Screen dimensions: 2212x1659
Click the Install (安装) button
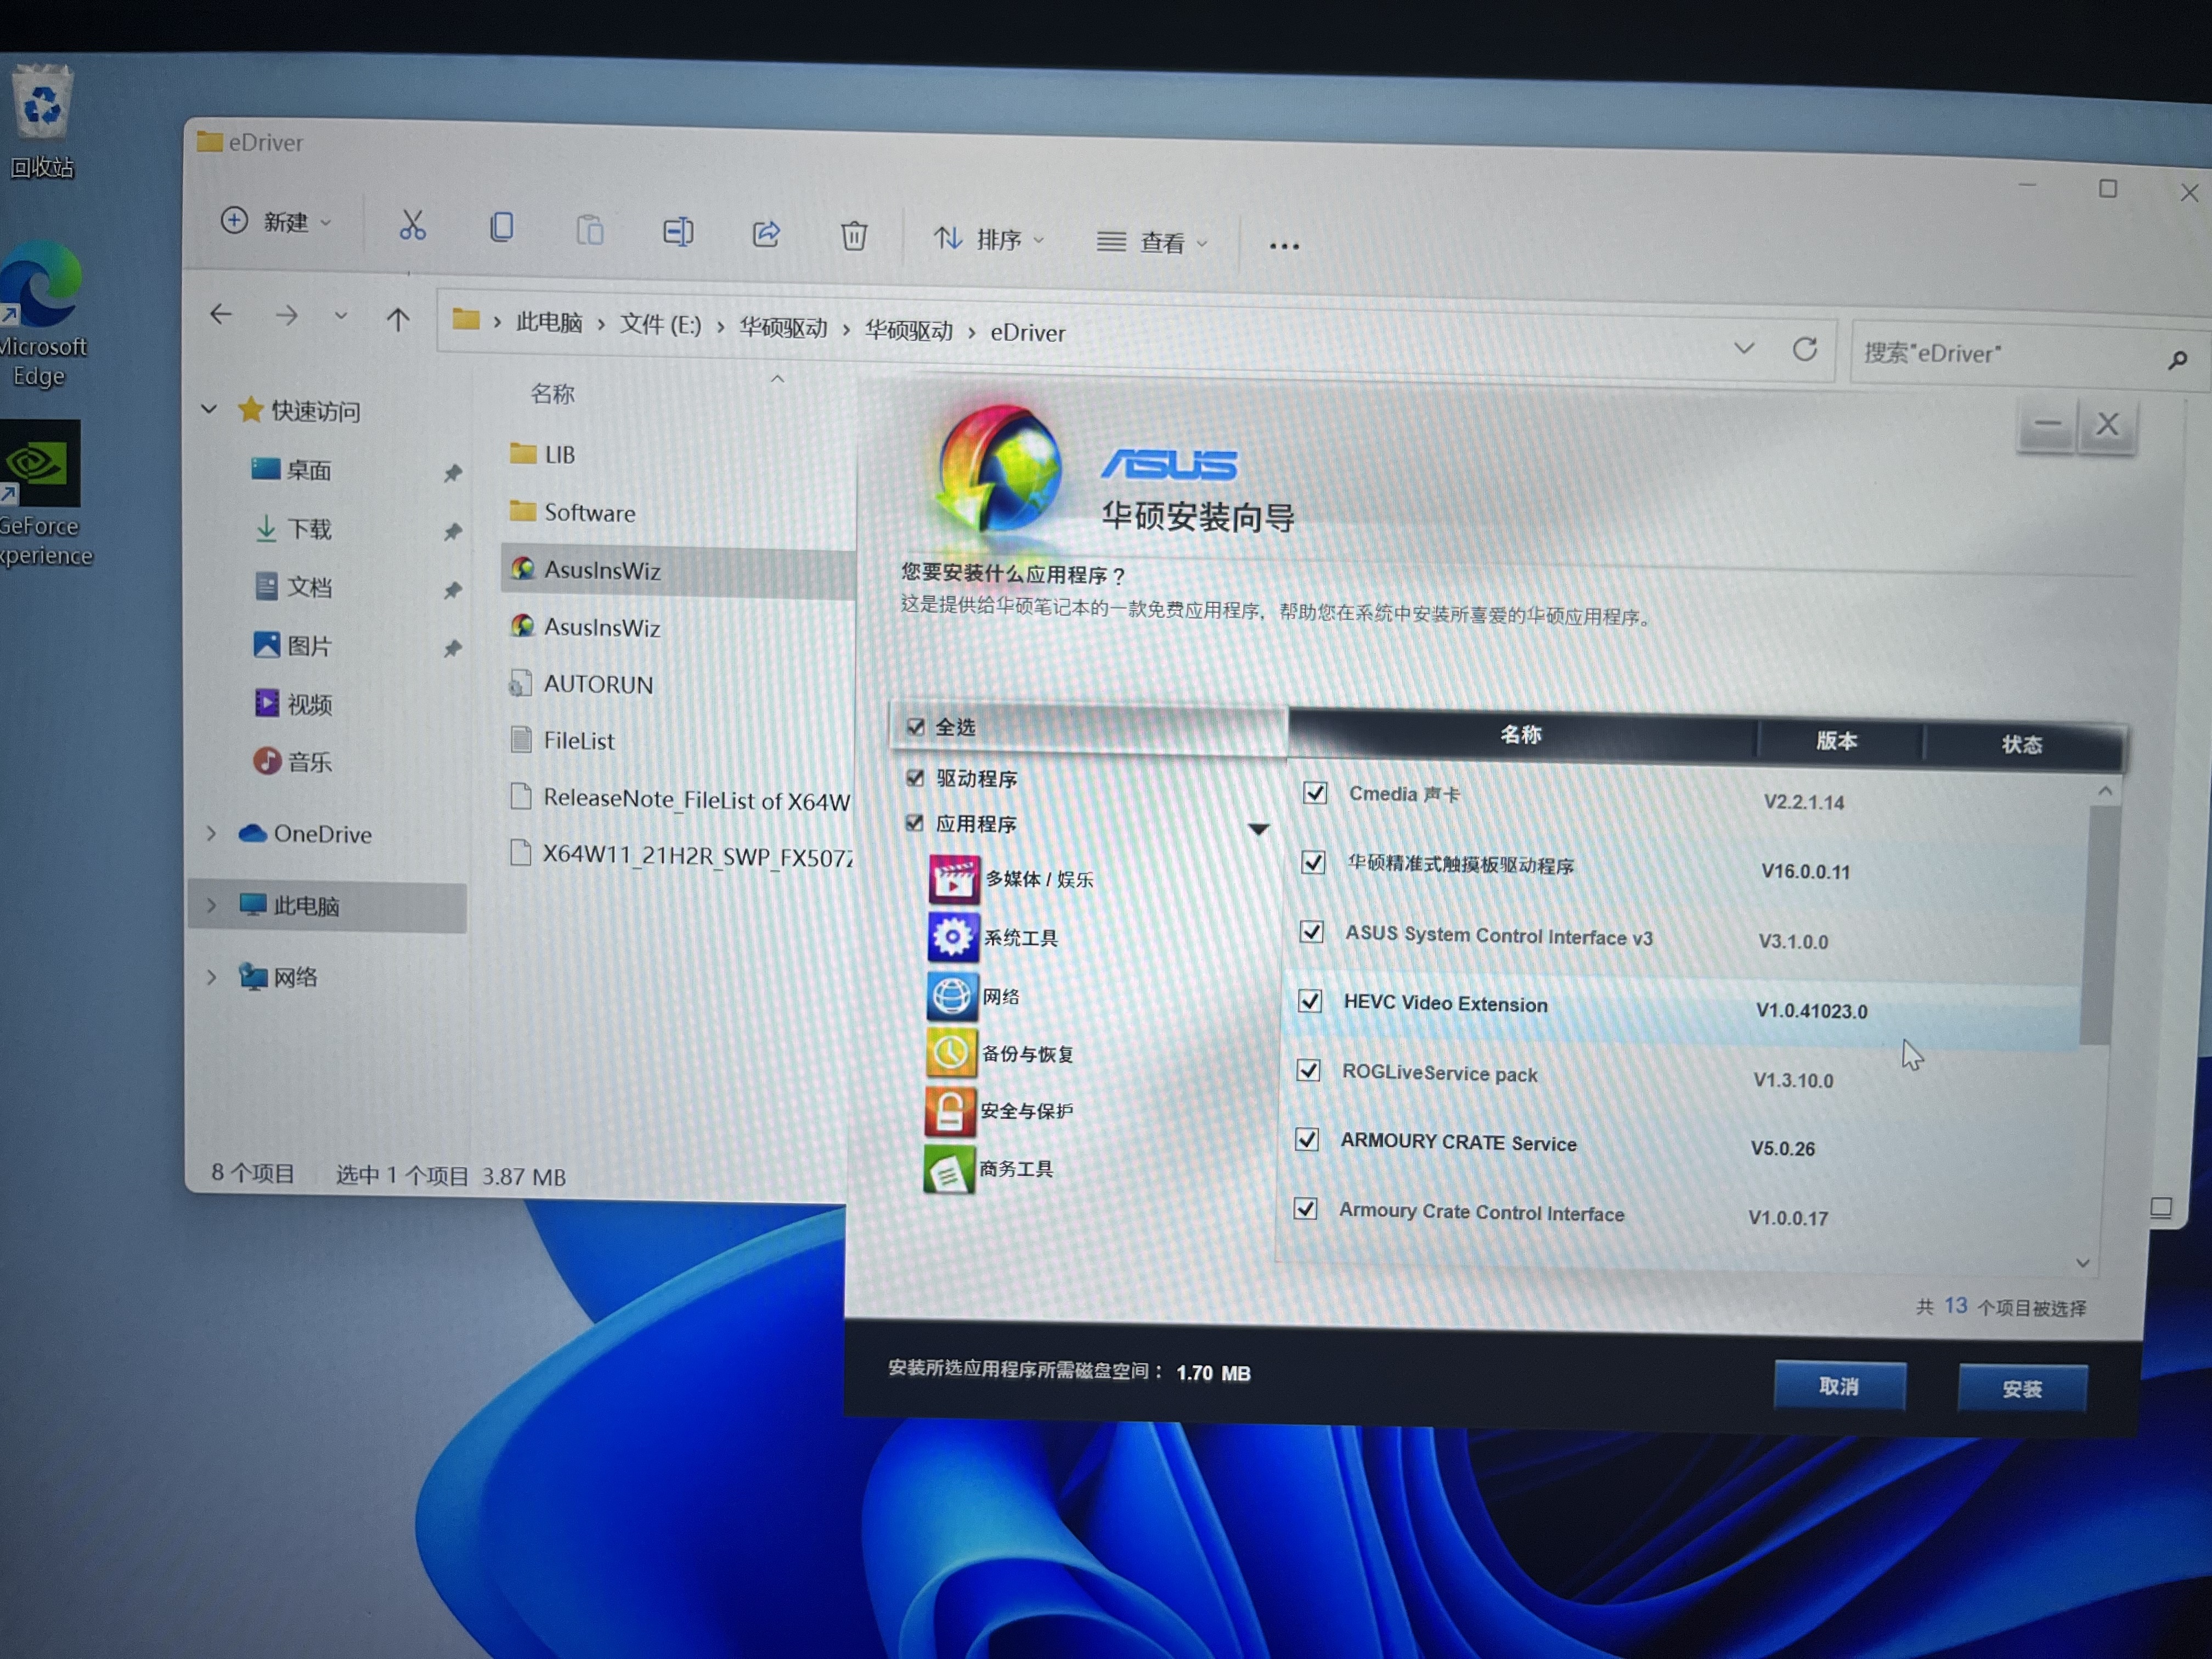(2021, 1389)
